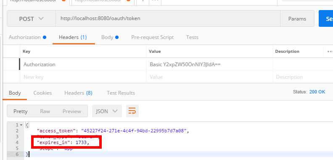333x160 pixels.
Task: Open the response Cookies tab
Action: click(42, 93)
